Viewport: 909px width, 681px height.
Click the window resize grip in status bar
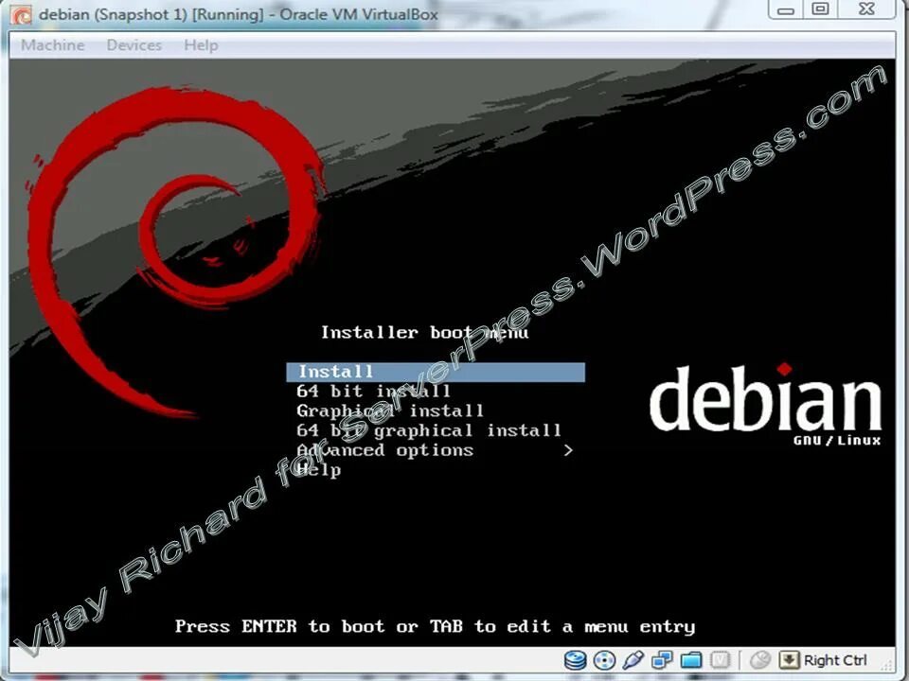887,664
